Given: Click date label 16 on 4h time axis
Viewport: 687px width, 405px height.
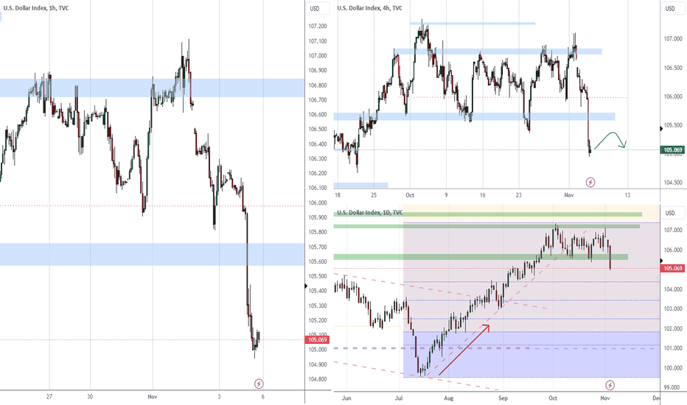Looking at the screenshot, I should pyautogui.click(x=482, y=195).
